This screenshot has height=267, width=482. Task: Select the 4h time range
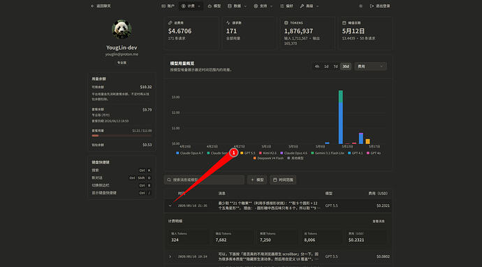[x=317, y=66]
